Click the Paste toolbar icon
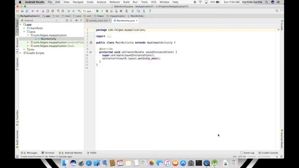The height and width of the screenshot is (168, 299). pos(52,11)
